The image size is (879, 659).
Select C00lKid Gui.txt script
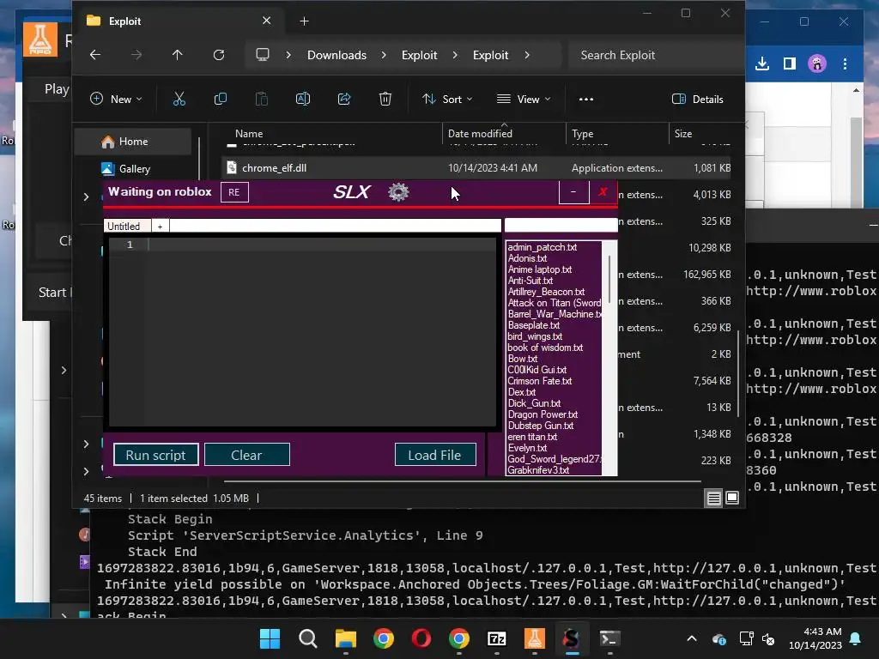[536, 370]
